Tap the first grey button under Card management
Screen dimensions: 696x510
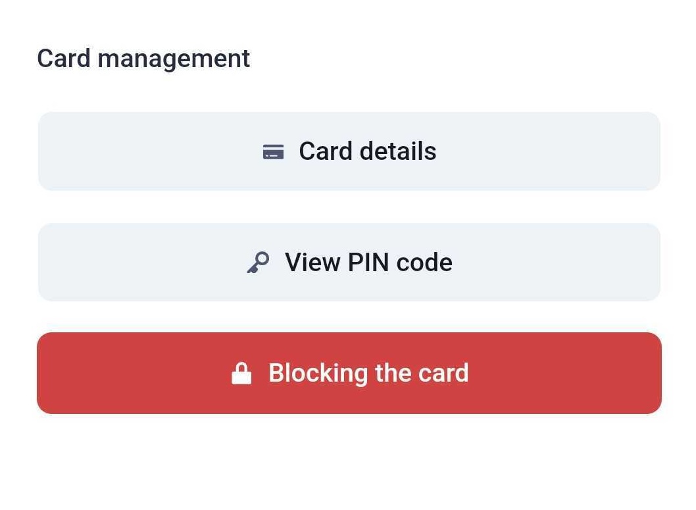click(x=349, y=151)
